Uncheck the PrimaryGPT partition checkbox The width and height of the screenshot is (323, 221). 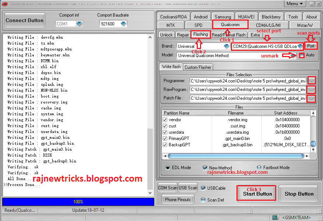[x=165, y=138]
